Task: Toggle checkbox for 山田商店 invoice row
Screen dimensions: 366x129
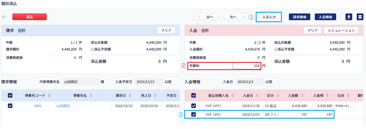Action: coord(10,106)
